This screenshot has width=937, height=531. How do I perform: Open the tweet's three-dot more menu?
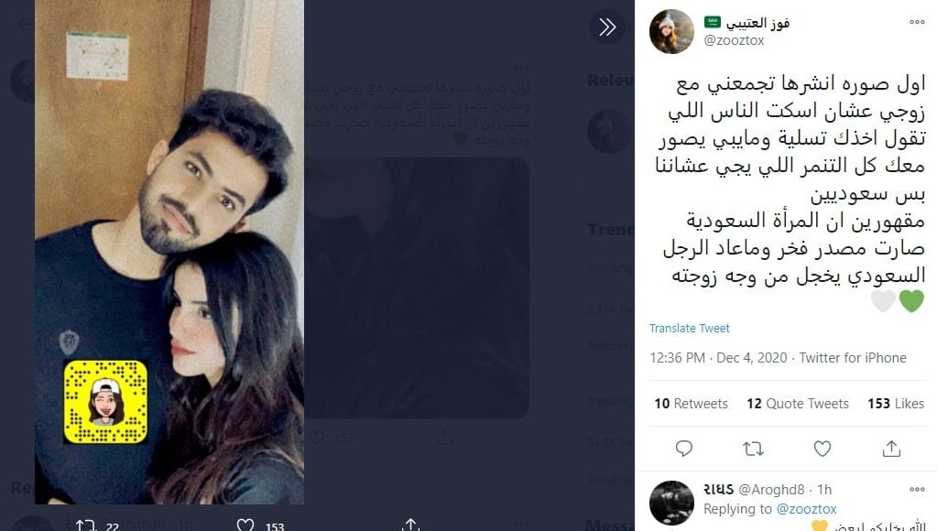[x=917, y=22]
